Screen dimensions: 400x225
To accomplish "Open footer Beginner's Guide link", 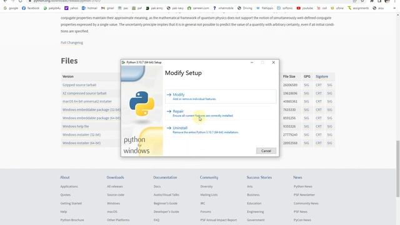I will click(x=165, y=203).
